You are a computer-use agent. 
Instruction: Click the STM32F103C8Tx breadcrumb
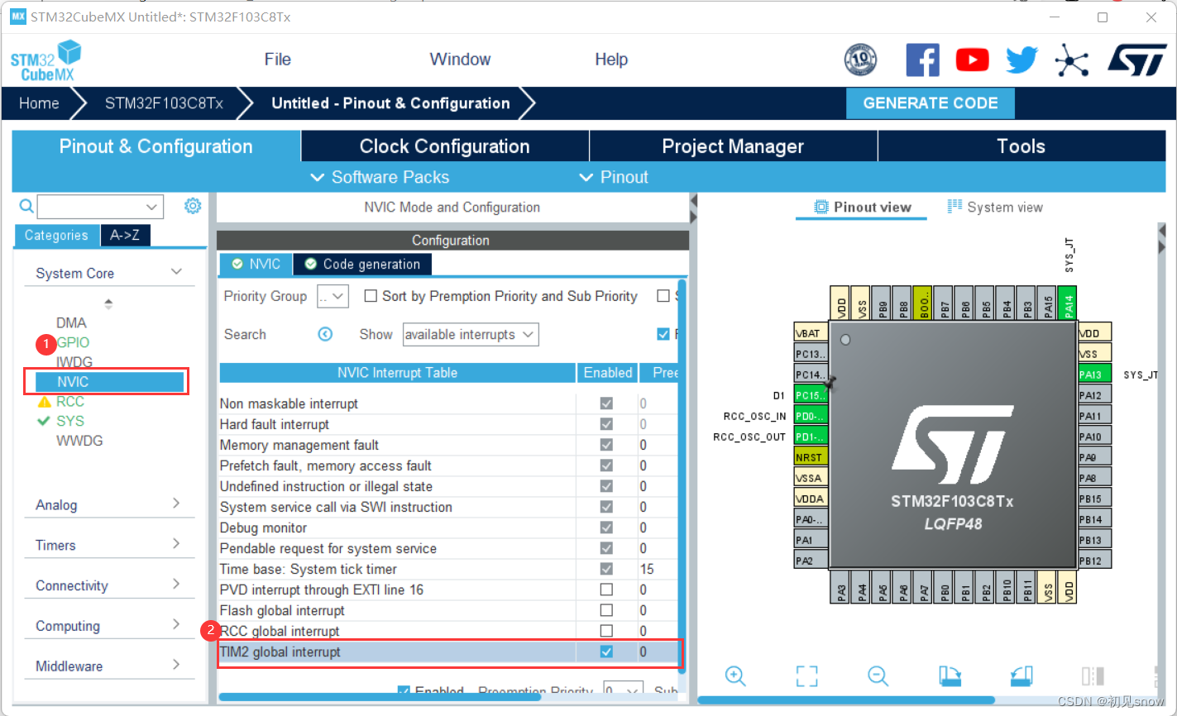pyautogui.click(x=164, y=103)
